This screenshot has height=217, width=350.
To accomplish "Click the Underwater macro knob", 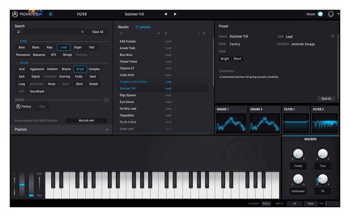I will tap(298, 179).
